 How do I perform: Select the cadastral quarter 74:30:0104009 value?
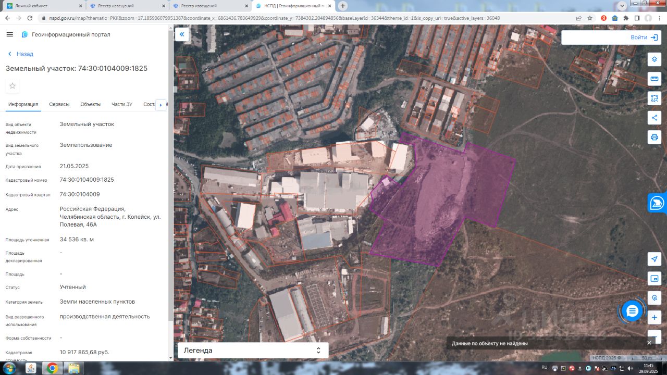(x=80, y=194)
